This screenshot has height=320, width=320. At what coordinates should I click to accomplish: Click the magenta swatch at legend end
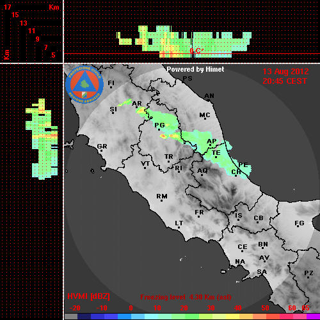(x=313, y=316)
